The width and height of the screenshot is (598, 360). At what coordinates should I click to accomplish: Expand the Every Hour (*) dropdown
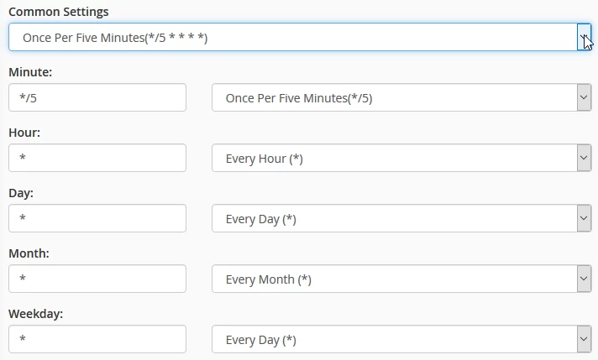pos(395,158)
